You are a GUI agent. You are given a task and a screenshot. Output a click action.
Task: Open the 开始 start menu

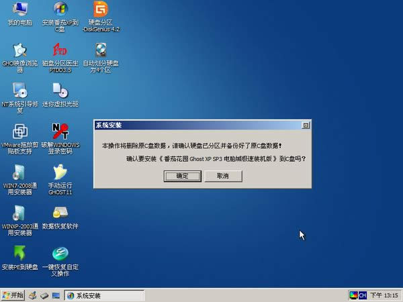(13, 295)
